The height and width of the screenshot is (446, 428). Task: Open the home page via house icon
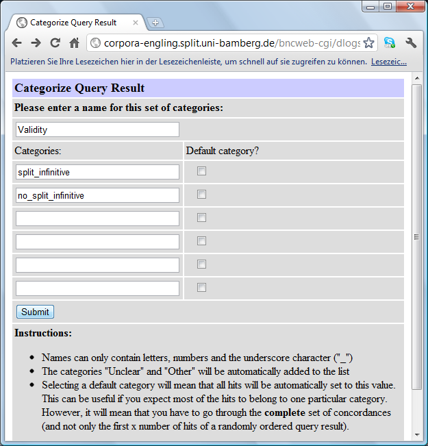pyautogui.click(x=74, y=43)
